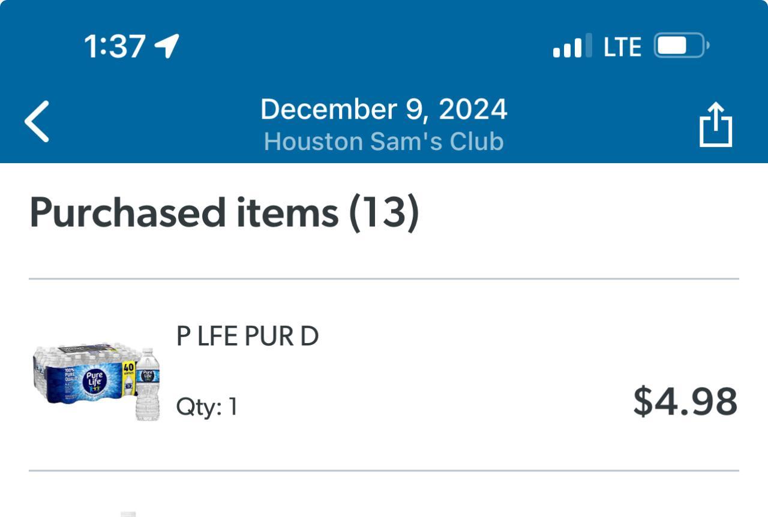Click the December 9, 2024 date title

tap(384, 109)
